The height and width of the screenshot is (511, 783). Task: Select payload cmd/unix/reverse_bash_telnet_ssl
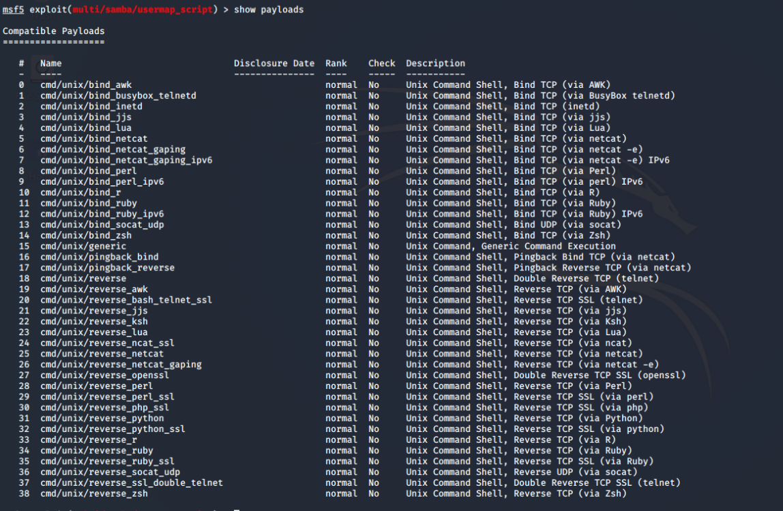coord(126,300)
